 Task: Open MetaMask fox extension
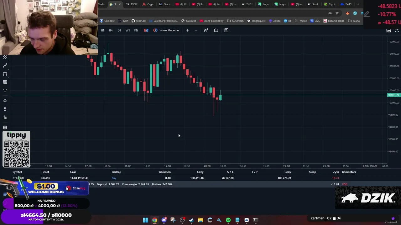pyautogui.click(x=347, y=13)
